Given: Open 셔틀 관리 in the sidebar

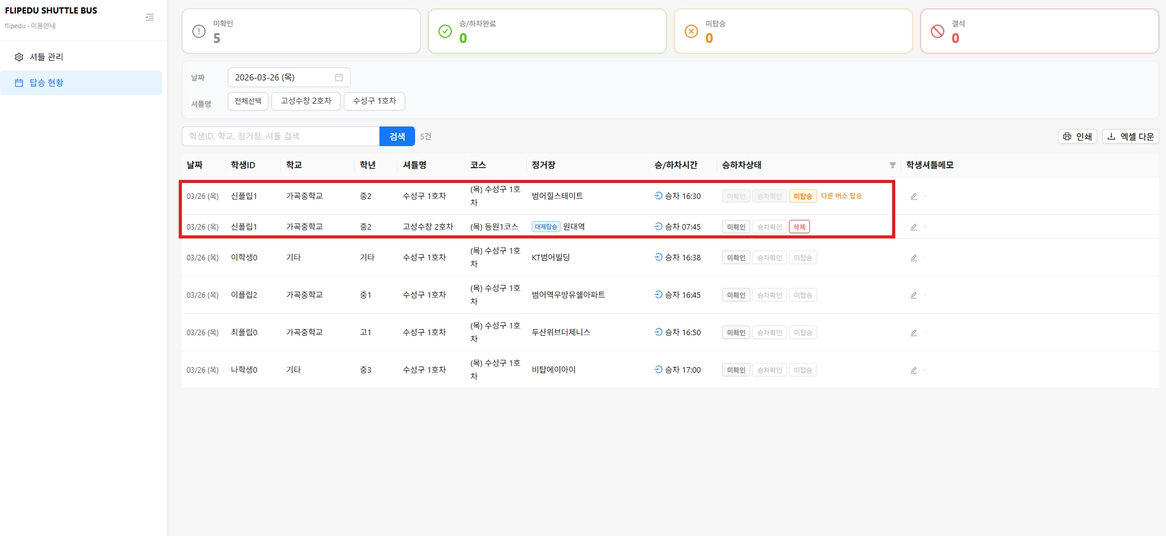Looking at the screenshot, I should [x=81, y=57].
